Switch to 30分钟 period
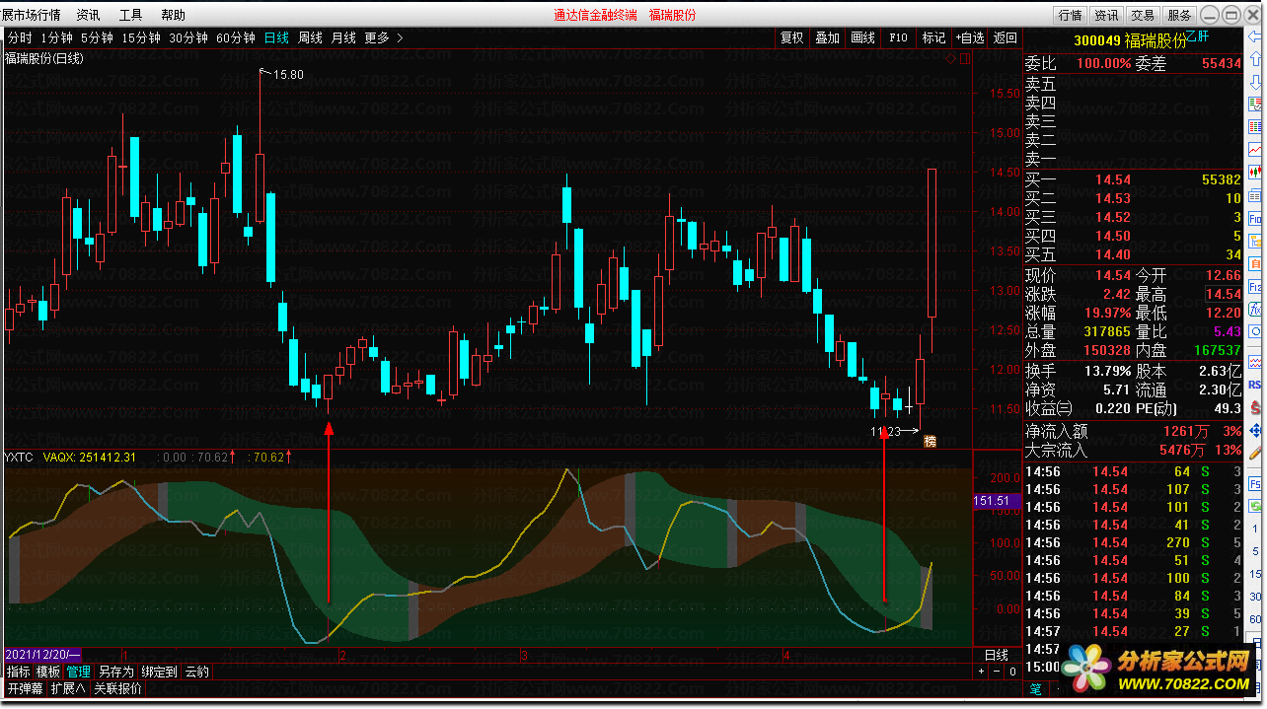The image size is (1267, 709). [188, 37]
